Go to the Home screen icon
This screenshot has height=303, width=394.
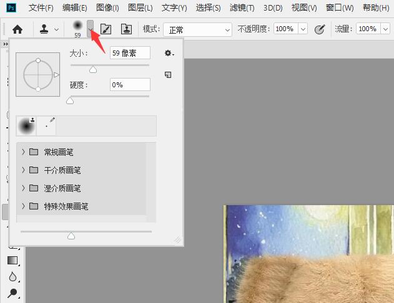(17, 29)
